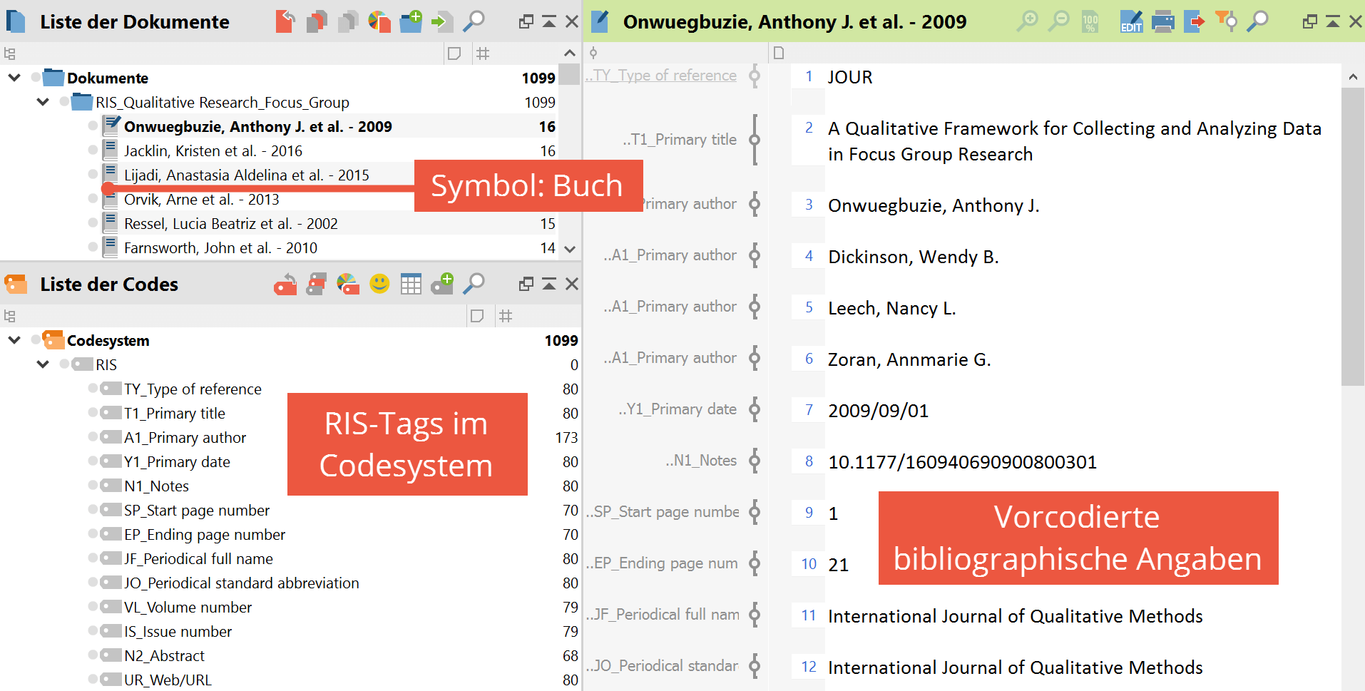Select the JF_Periodical full name code

point(198,558)
